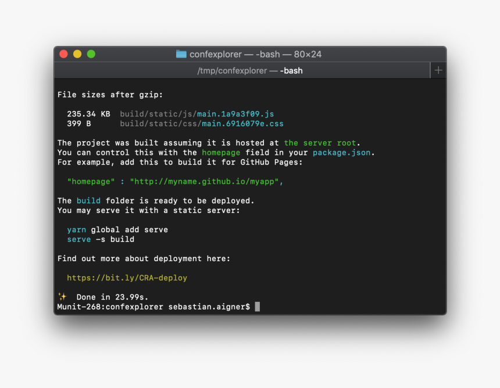Close the terminal window with red button
The height and width of the screenshot is (388, 500).
click(x=63, y=54)
